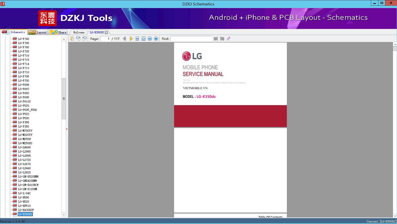397x224 pixels.
Task: Open the LG-LS885 entry
Action: 24,156
